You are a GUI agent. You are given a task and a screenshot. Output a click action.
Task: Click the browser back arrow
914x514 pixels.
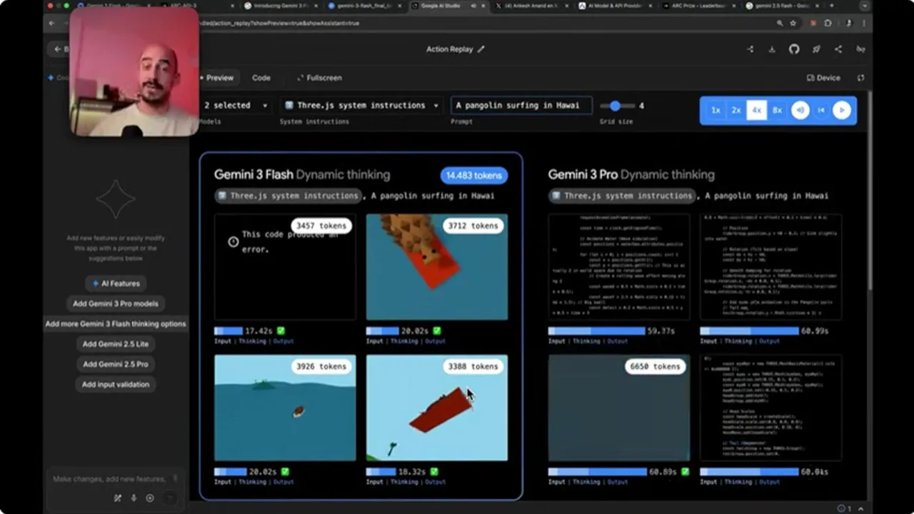(x=51, y=23)
